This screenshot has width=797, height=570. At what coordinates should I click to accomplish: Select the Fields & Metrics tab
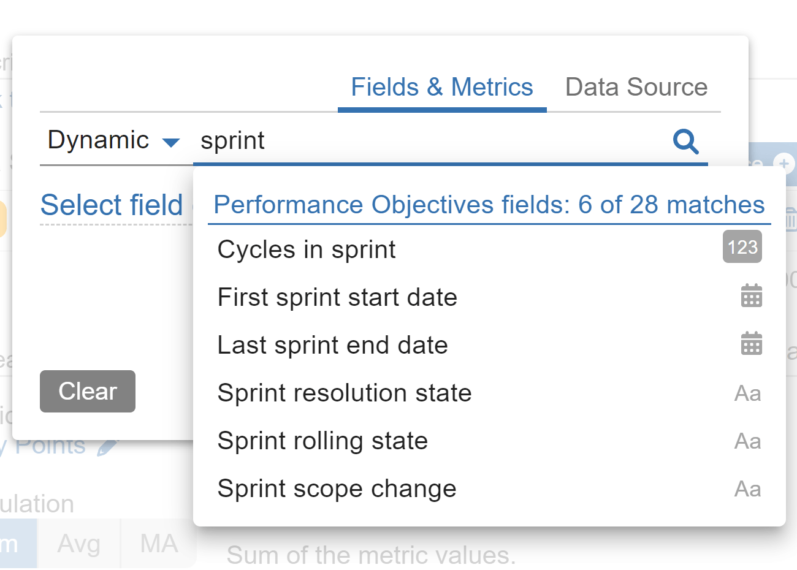point(441,87)
